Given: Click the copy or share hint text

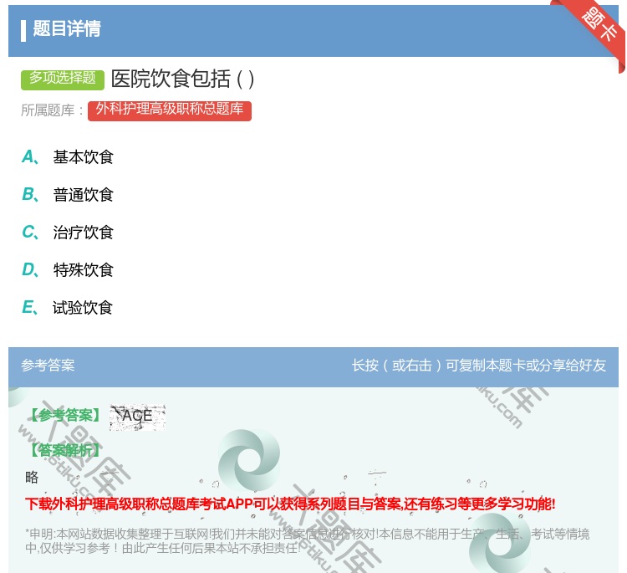Looking at the screenshot, I should (478, 366).
